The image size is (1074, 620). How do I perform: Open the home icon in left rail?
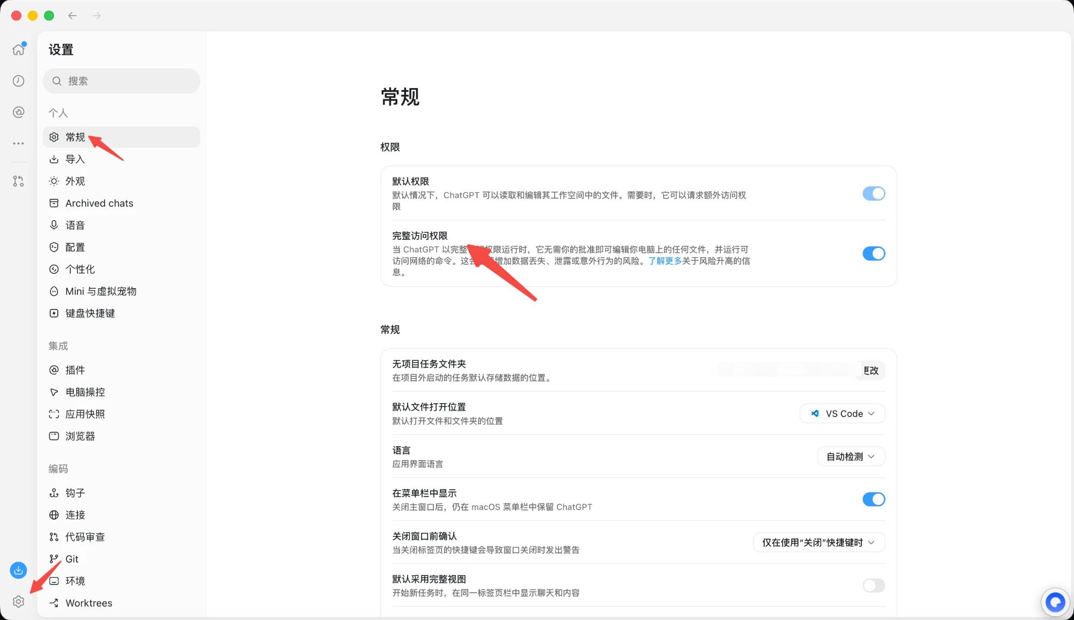(x=19, y=49)
